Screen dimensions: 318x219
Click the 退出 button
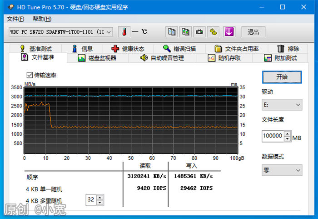pyautogui.click(x=253, y=32)
